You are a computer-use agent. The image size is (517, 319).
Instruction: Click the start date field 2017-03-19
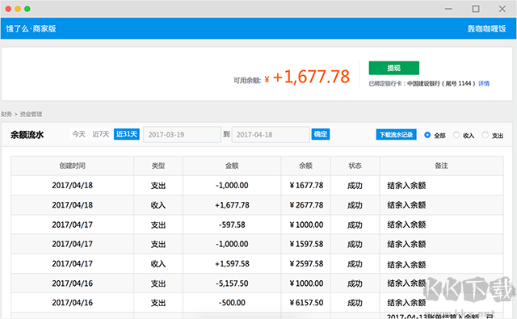coord(182,135)
